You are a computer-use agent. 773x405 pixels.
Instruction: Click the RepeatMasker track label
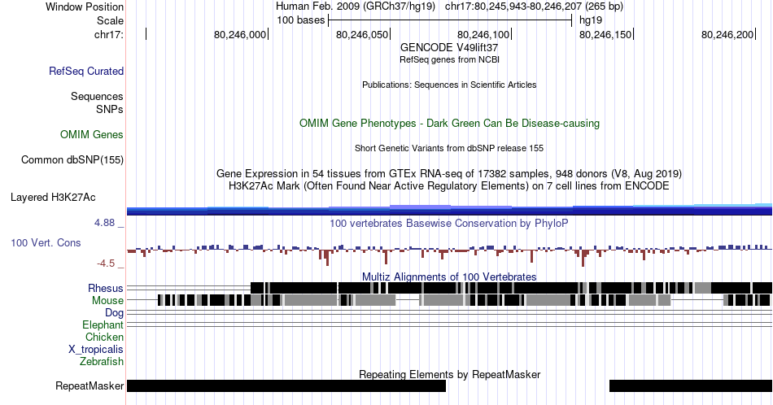pos(90,385)
